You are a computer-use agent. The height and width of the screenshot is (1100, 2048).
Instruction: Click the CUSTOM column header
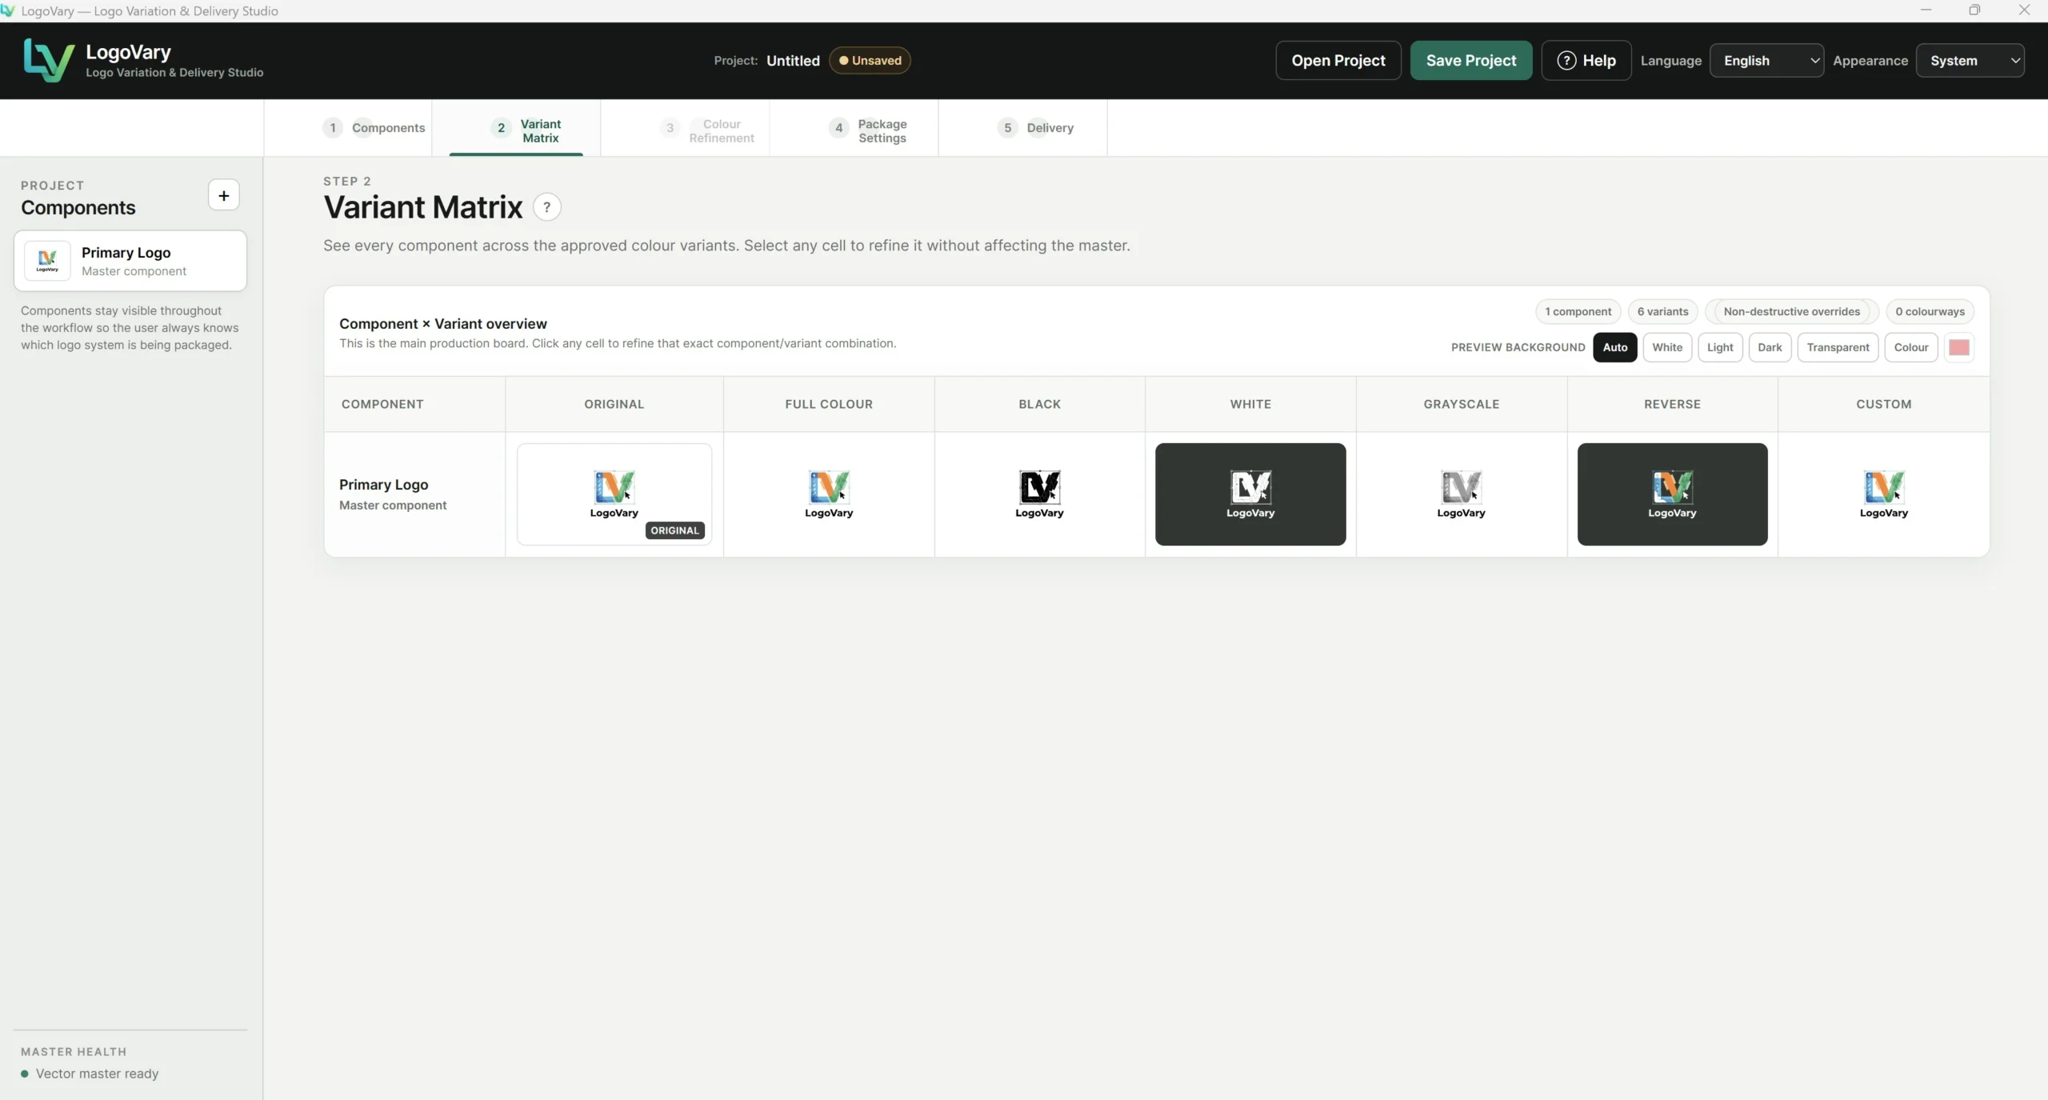tap(1883, 404)
